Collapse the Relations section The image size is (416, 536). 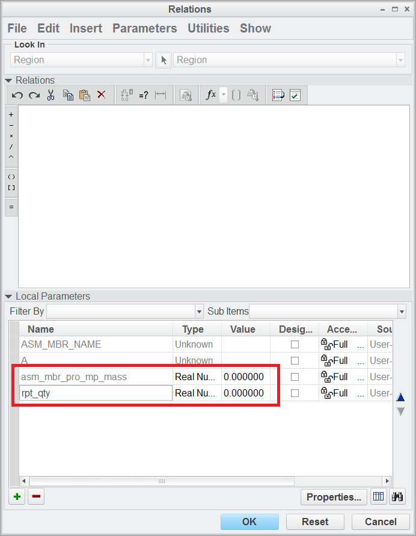[x=9, y=81]
